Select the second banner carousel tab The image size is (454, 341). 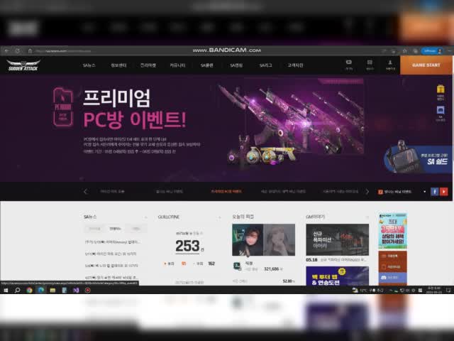point(170,192)
